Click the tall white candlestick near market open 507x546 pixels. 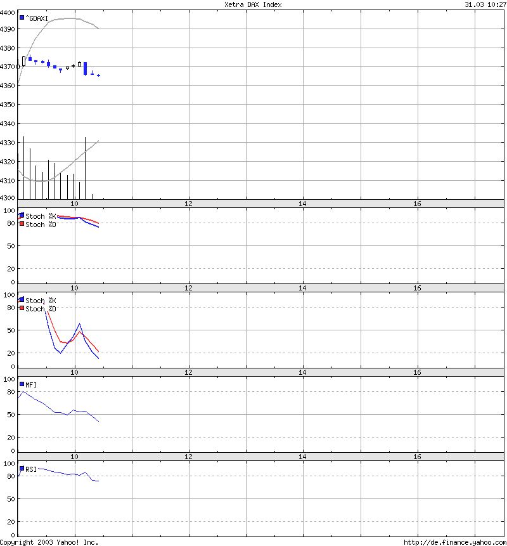click(x=23, y=61)
